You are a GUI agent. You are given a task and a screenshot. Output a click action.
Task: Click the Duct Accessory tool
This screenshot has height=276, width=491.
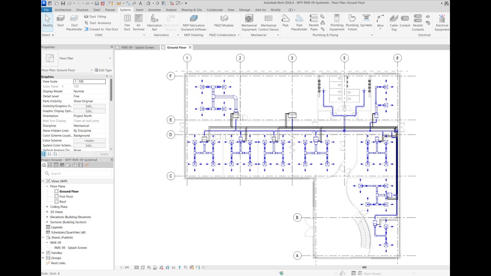tap(97, 23)
